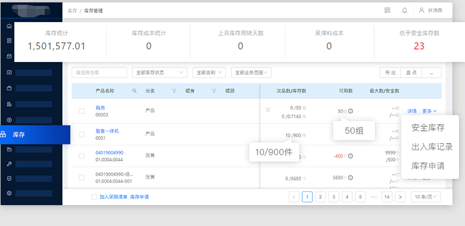Click the wrench sidebar icon
The height and width of the screenshot is (226, 465).
pyautogui.click(x=9, y=164)
